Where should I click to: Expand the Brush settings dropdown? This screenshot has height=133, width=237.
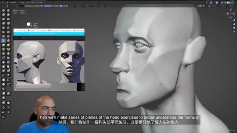(72, 6)
